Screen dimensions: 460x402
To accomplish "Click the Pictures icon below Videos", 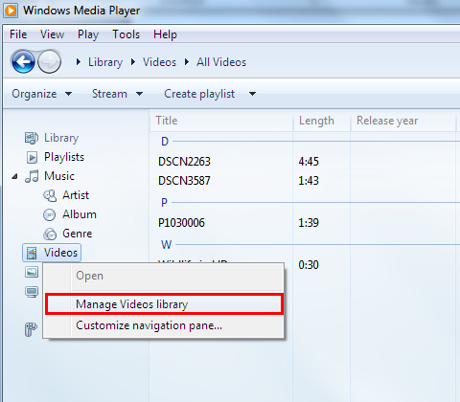I will [x=32, y=272].
